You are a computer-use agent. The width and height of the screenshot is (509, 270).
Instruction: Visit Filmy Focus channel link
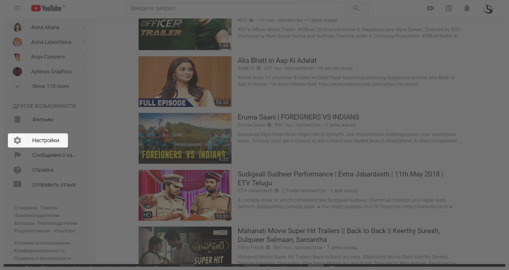(x=251, y=247)
